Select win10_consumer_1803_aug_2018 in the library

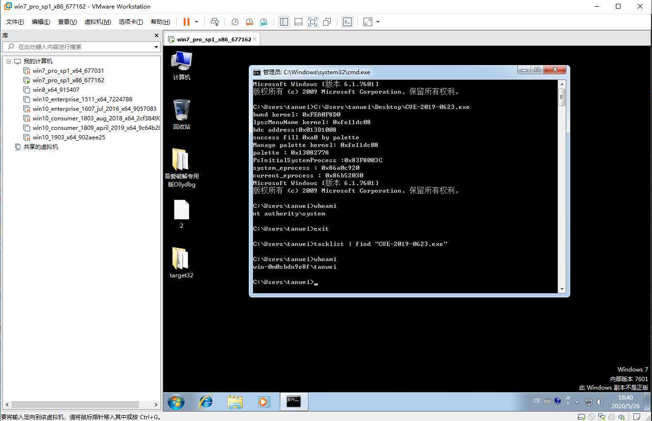coord(95,118)
